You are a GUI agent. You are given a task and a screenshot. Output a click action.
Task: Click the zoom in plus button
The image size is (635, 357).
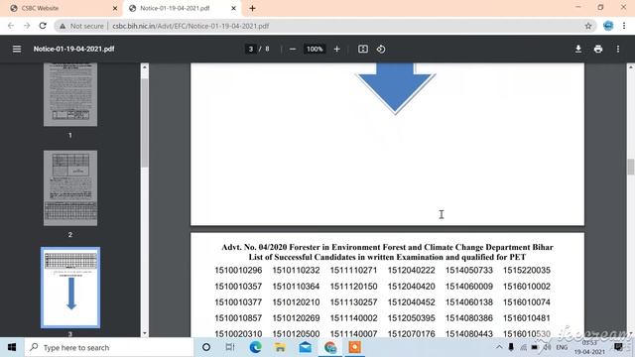[336, 49]
